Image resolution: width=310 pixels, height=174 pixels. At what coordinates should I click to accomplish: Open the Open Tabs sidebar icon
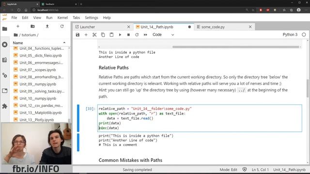5,91
